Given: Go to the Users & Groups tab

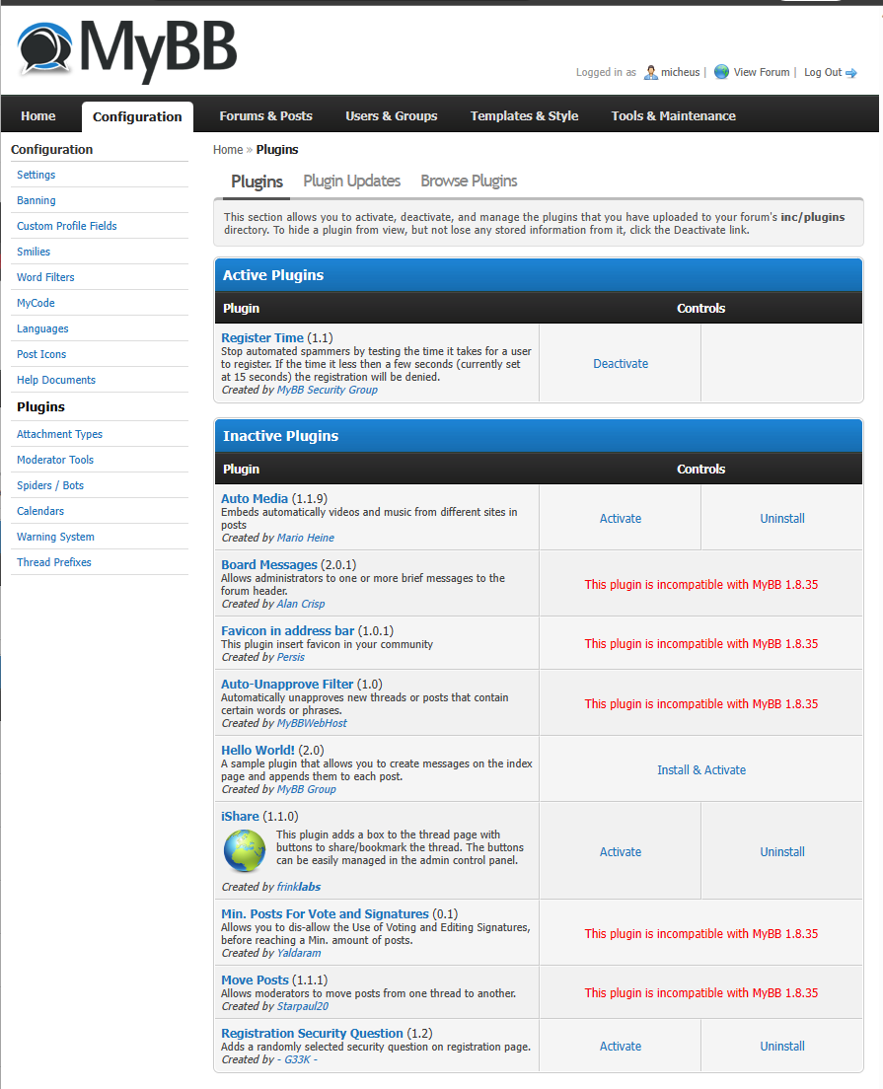Looking at the screenshot, I should point(392,116).
